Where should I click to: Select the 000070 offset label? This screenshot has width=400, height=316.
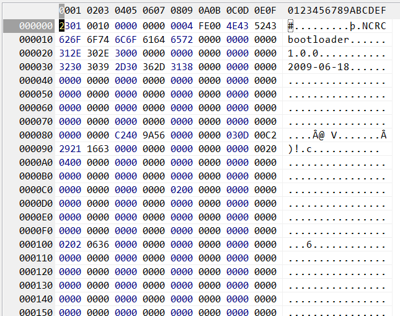click(x=36, y=122)
